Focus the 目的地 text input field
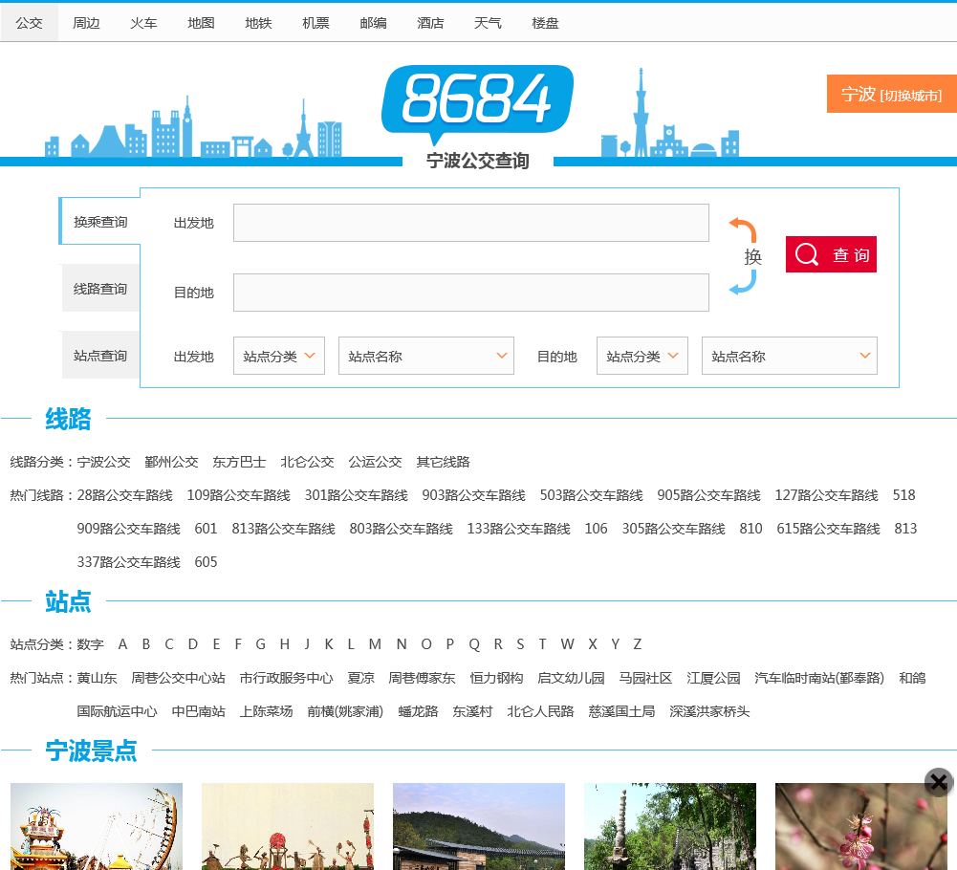Image resolution: width=957 pixels, height=870 pixels. [470, 293]
